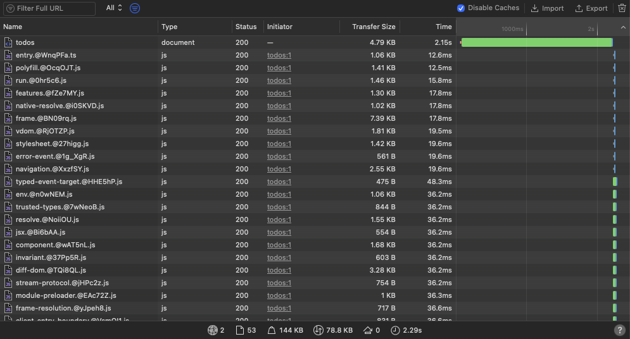This screenshot has width=630, height=339.
Task: Open todos:1 initiator link for frame.@BN09rq.js
Action: pos(279,118)
